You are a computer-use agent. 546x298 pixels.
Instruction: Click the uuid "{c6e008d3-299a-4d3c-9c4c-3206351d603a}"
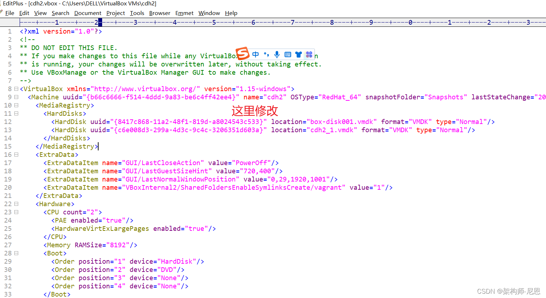pyautogui.click(x=189, y=130)
